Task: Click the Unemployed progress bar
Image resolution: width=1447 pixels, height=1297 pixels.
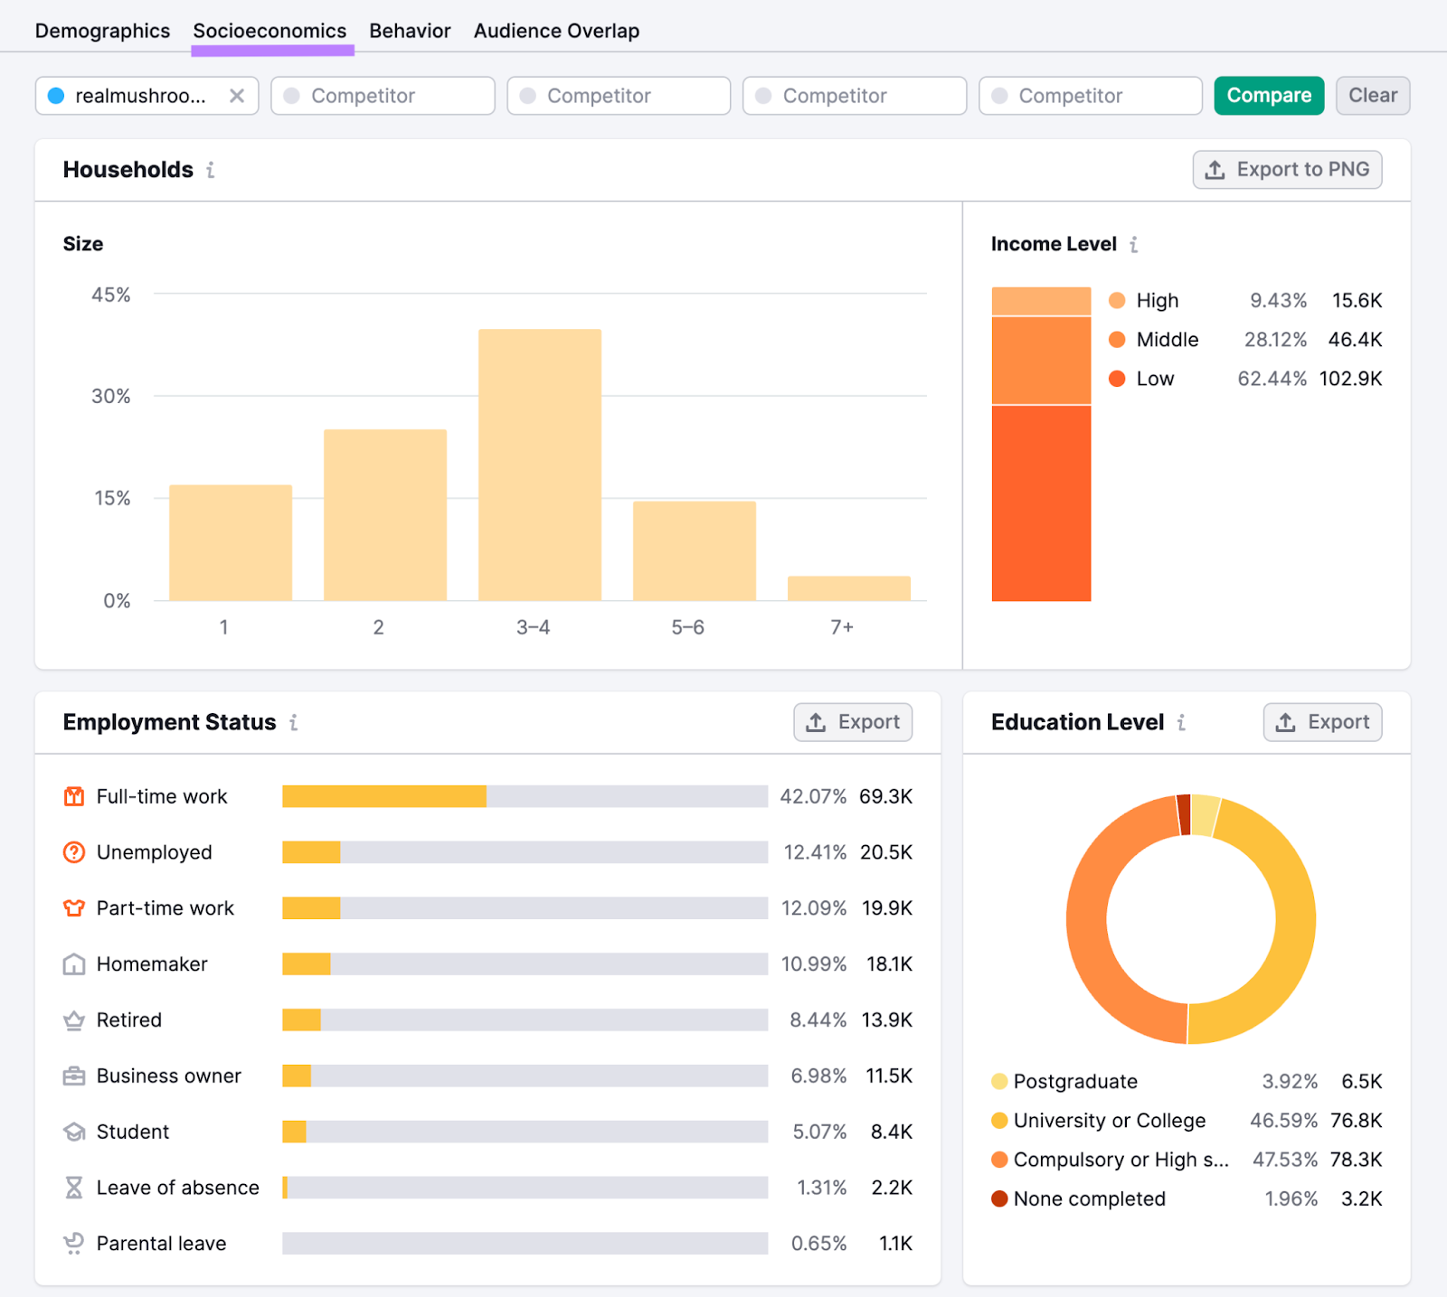Action: pyautogui.click(x=525, y=852)
